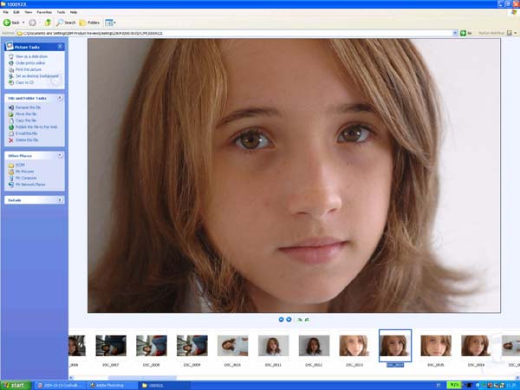Screen dimensions: 520x390
Task: Click the Rotate Counterclockwise icon under preview
Action: [x=307, y=319]
